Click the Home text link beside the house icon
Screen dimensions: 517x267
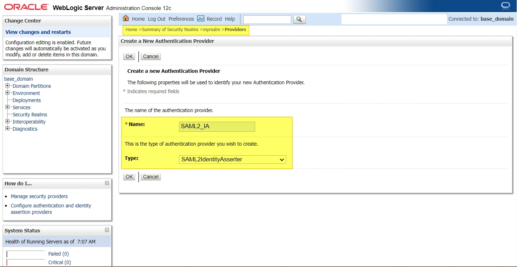[x=138, y=19]
